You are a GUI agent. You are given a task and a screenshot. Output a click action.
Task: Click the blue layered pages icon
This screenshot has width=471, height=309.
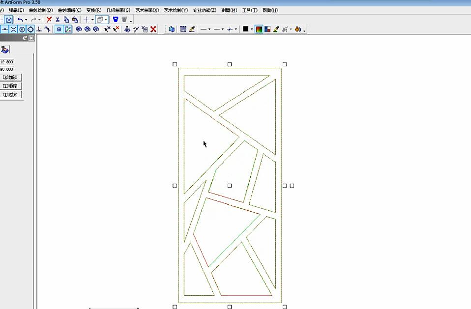coord(172,29)
